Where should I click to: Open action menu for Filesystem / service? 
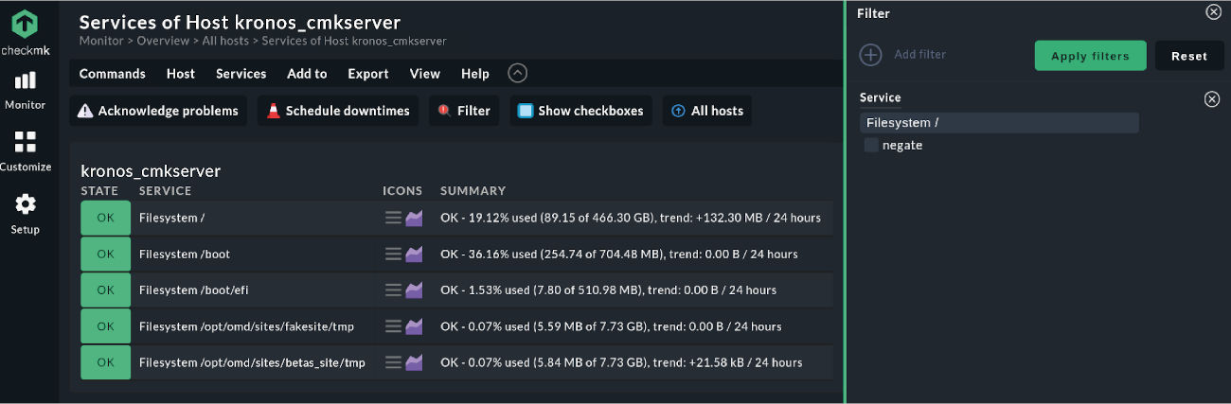[393, 218]
